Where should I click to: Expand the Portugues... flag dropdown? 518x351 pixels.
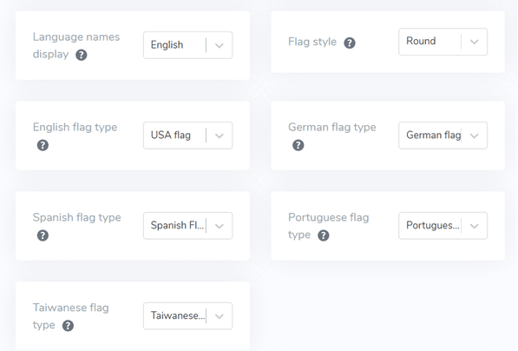443,226
